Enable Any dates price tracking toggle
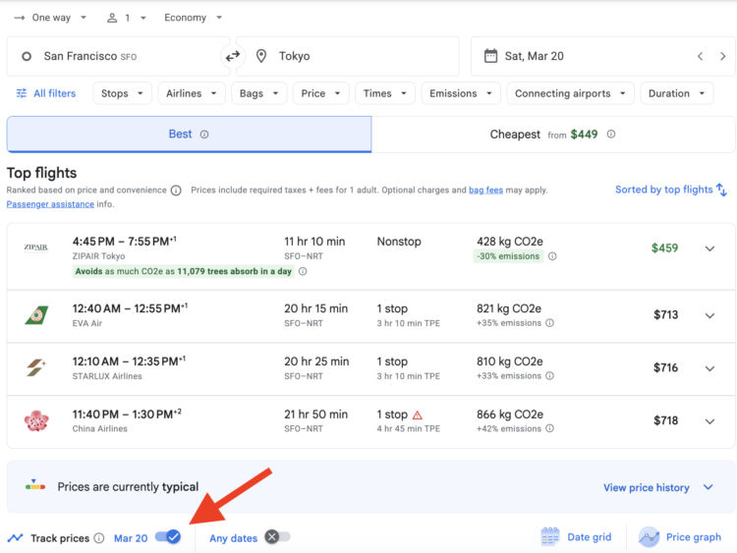This screenshot has height=553, width=737. [x=277, y=536]
